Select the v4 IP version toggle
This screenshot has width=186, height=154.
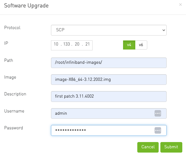pyautogui.click(x=129, y=45)
